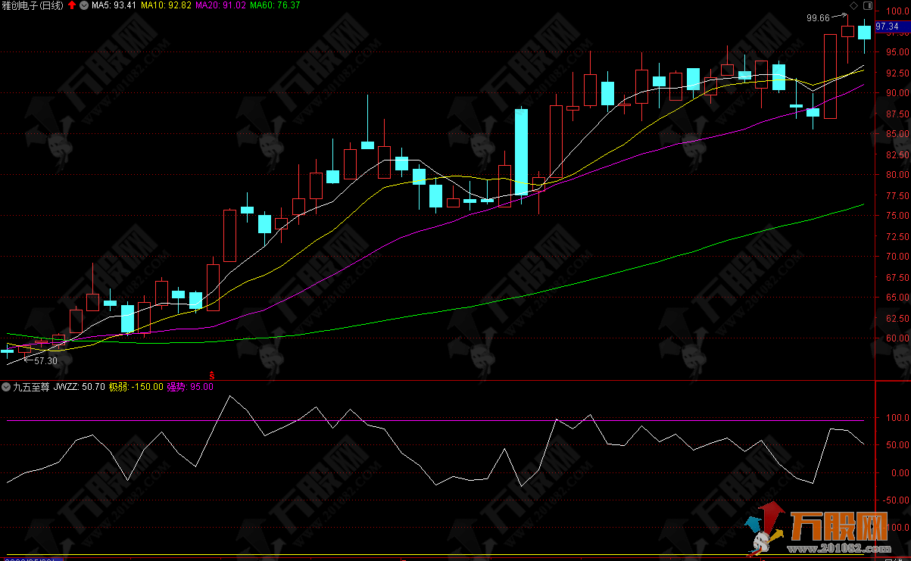Open the 九五至尊 indicator dropdown circle

pos(7,387)
